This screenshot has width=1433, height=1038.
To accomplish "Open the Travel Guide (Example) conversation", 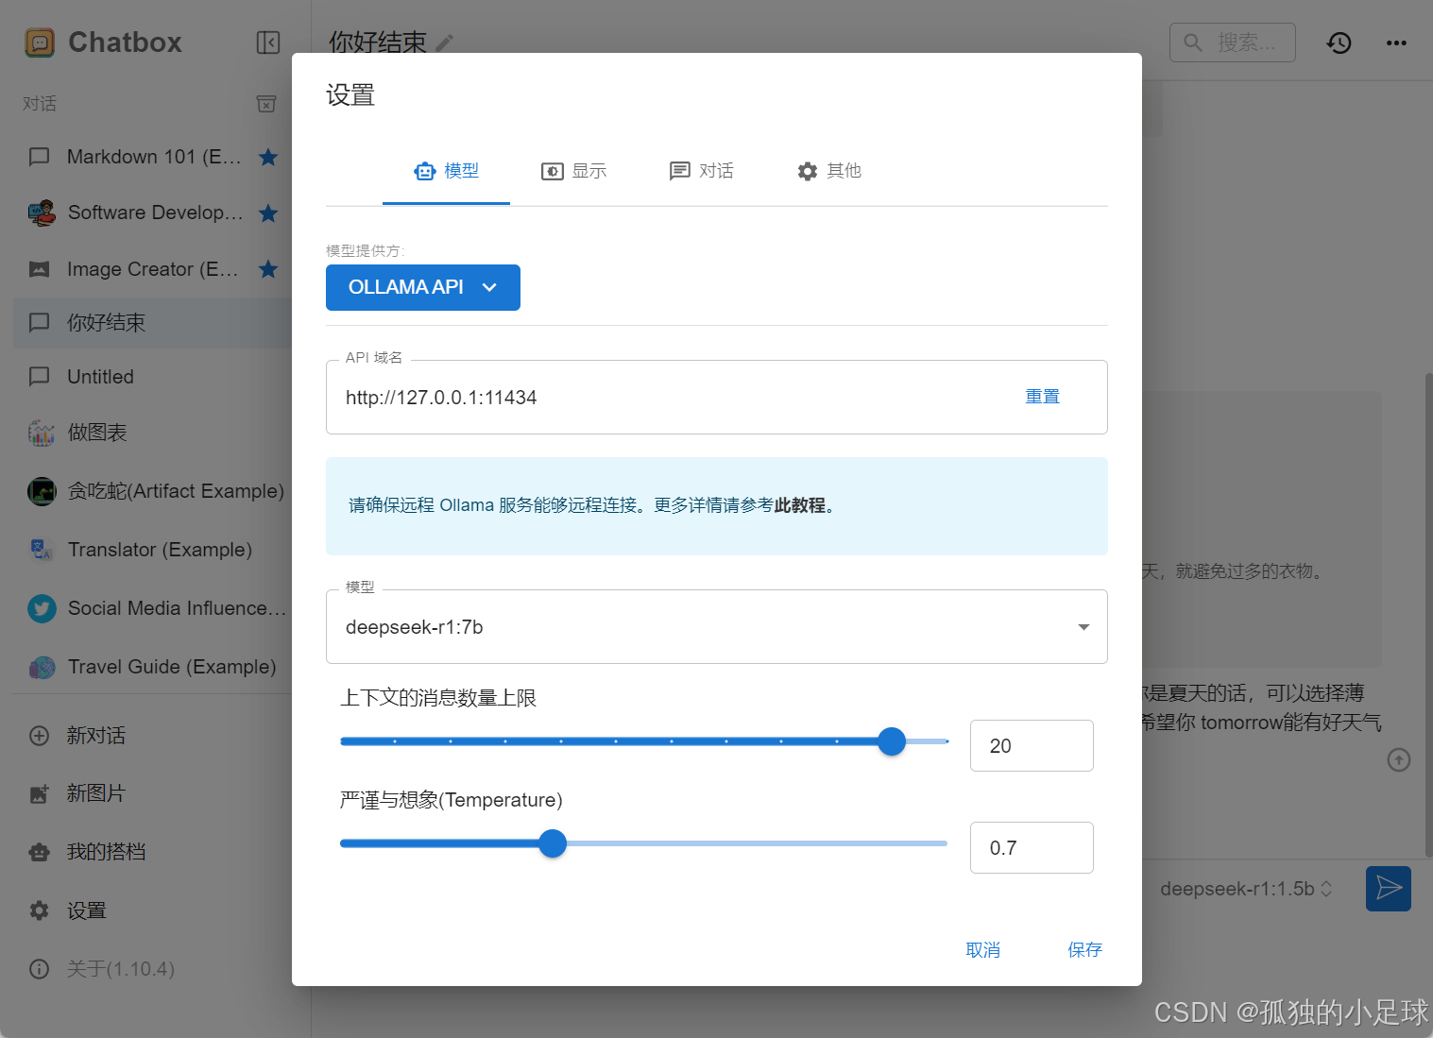I will click(x=151, y=667).
